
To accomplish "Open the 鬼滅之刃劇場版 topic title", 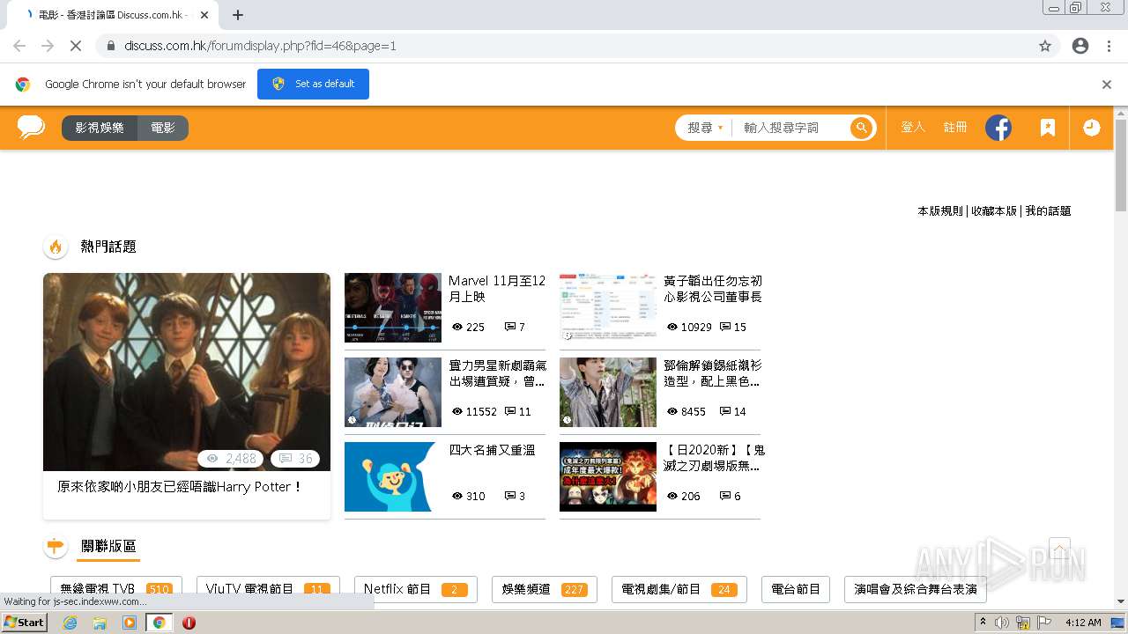I will tap(714, 458).
